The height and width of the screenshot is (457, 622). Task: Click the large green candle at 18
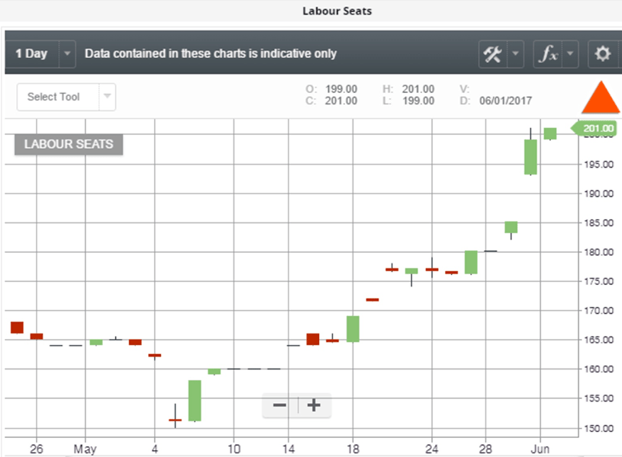tap(353, 328)
